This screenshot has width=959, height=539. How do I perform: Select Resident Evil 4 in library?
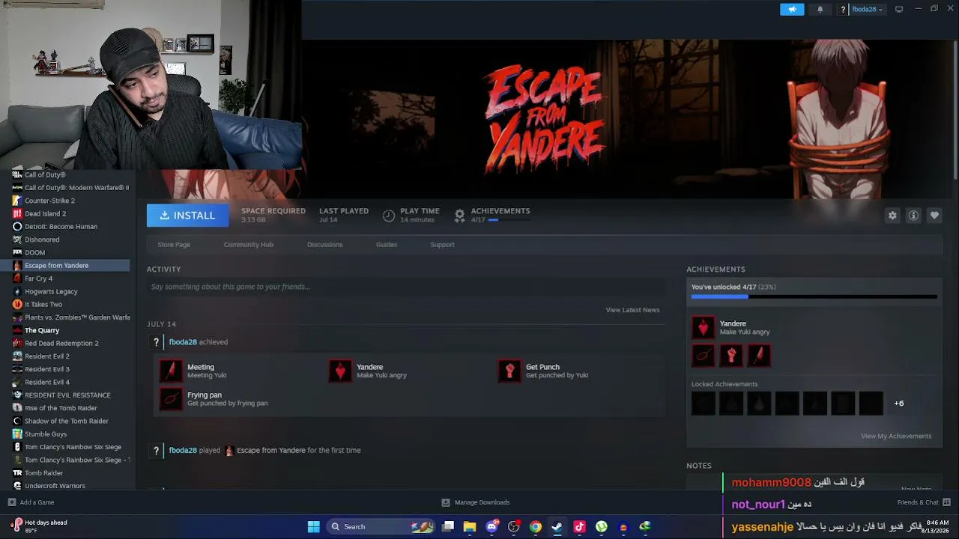pyautogui.click(x=47, y=382)
